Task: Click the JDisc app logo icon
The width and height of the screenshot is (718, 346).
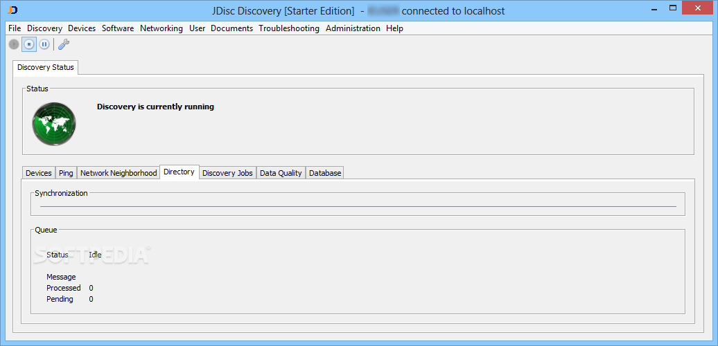Action: click(x=12, y=10)
